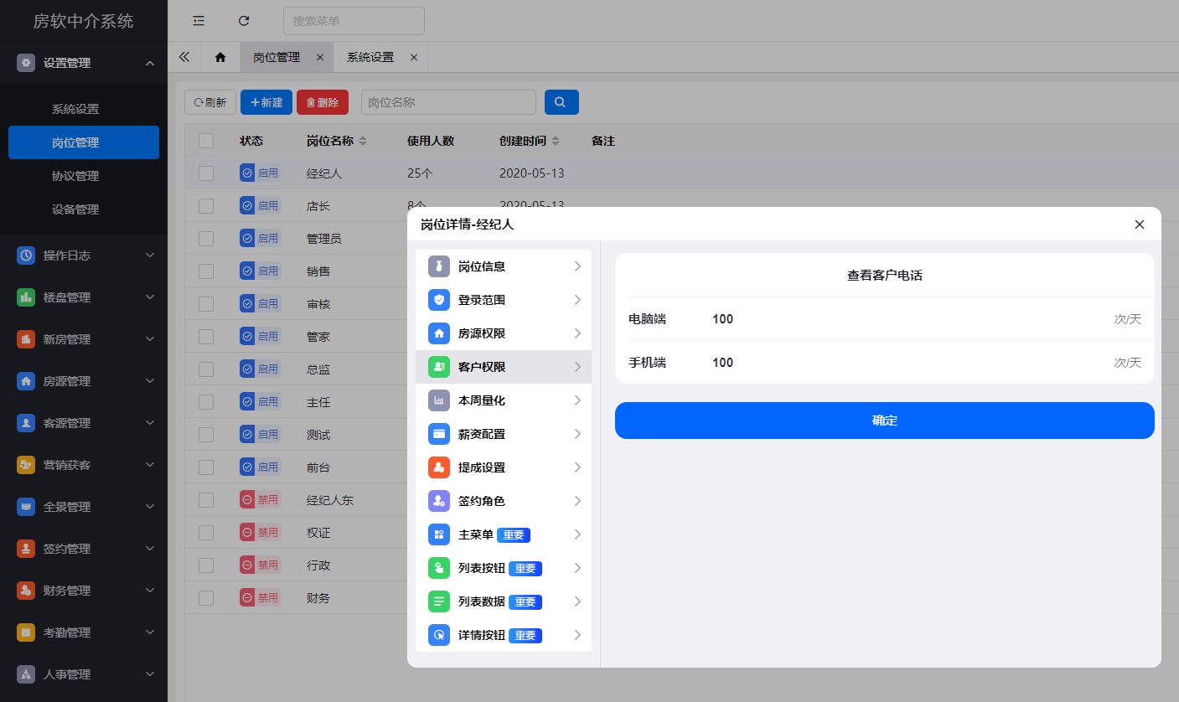
Task: Click the 操作日志 clock icon in sidebar
Action: coord(26,256)
